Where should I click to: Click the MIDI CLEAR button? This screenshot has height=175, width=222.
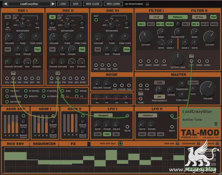(92, 4)
